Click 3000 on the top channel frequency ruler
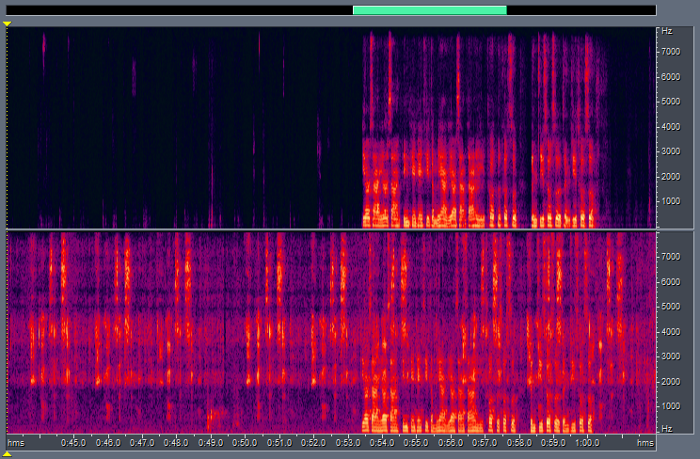Viewport: 700px width, 459px height. [x=672, y=151]
